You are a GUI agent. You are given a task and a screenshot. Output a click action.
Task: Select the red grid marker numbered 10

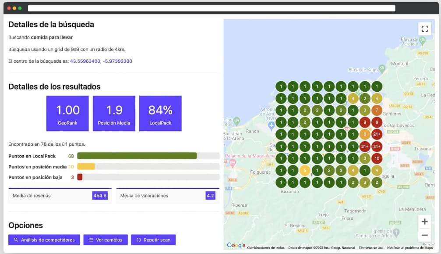coord(377,158)
